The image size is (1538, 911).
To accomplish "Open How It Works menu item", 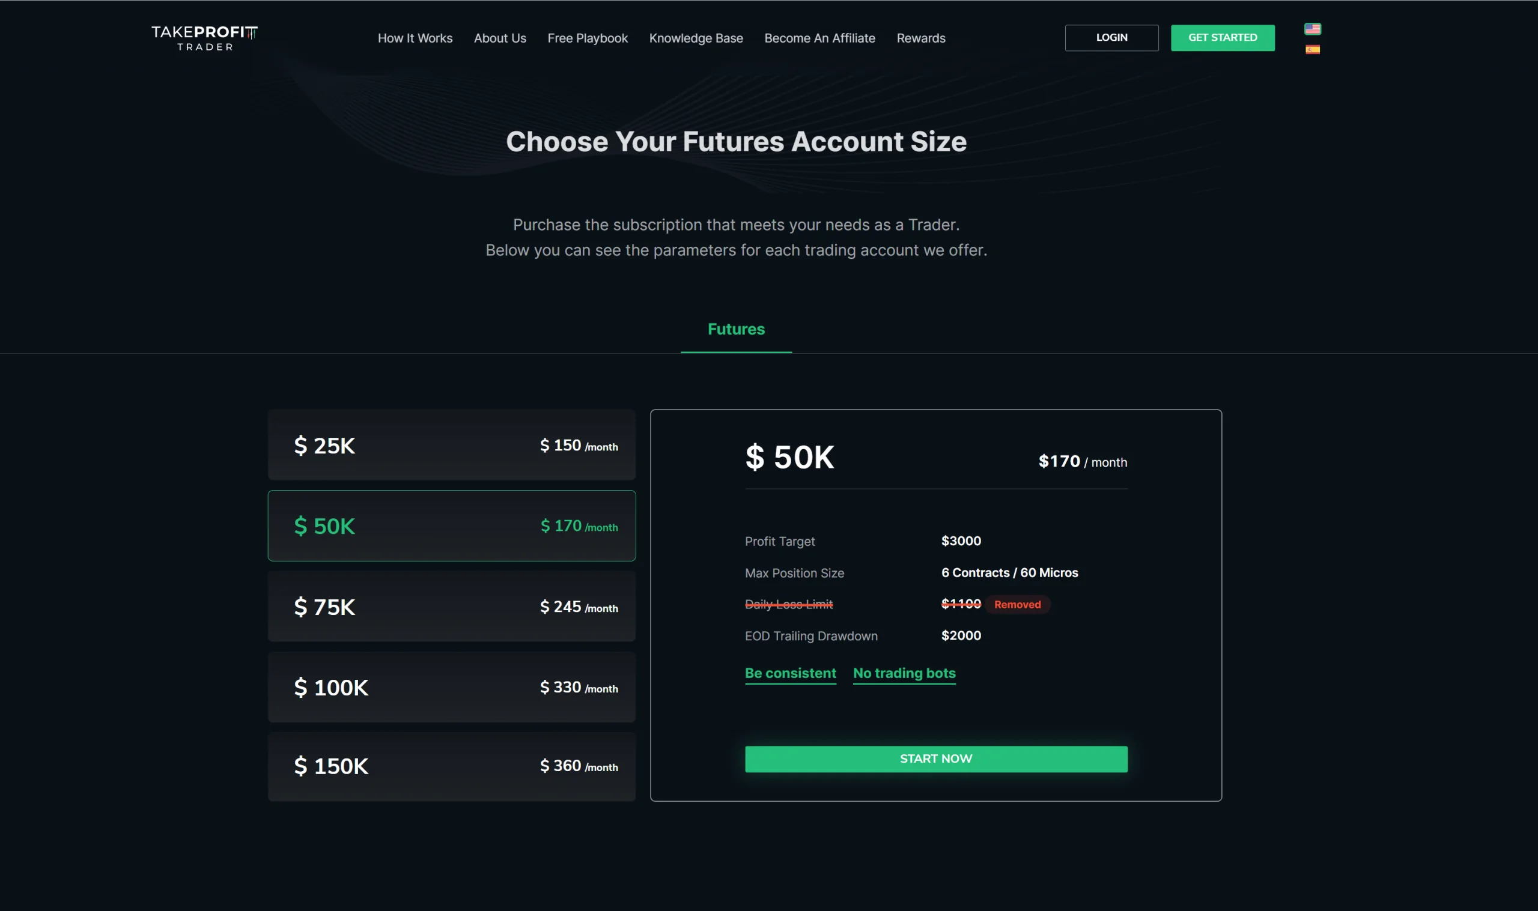I will pyautogui.click(x=415, y=38).
